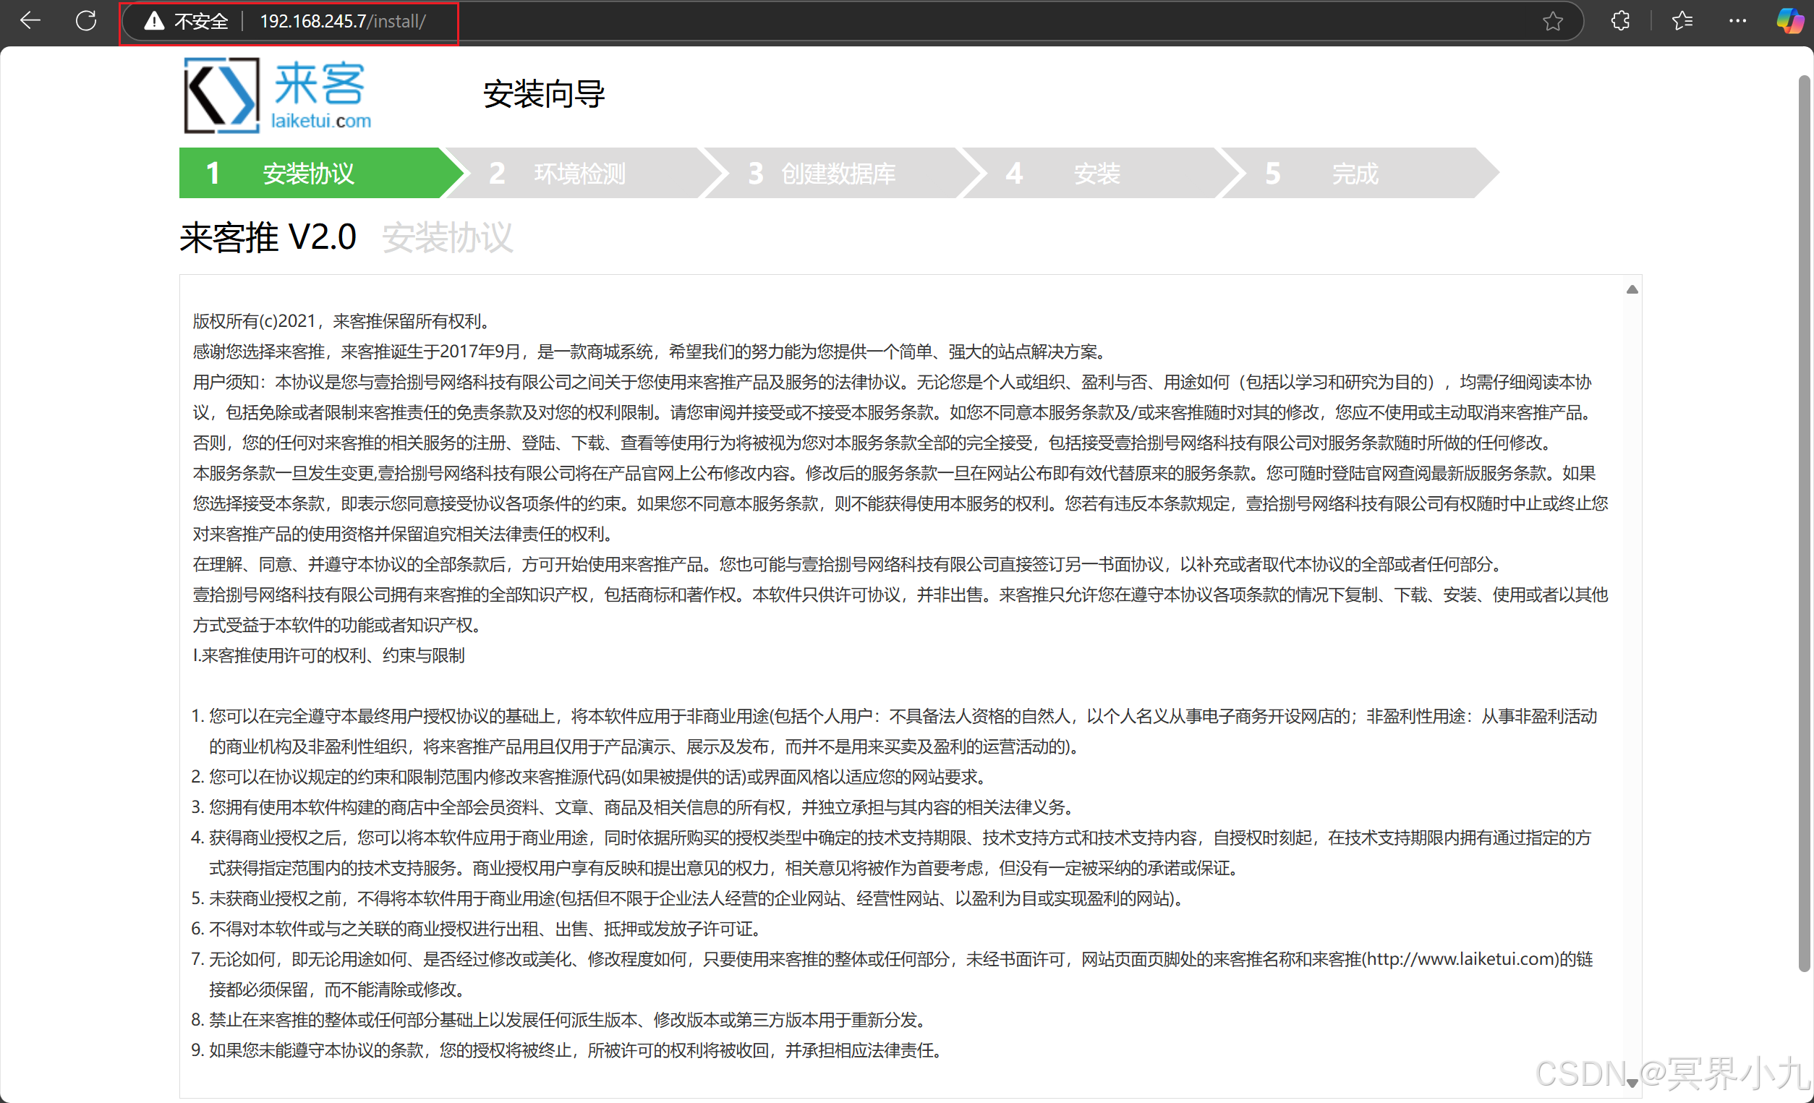This screenshot has height=1103, width=1814.
Task: Click the paragraph beginning 感谢您选择来客推
Action: tap(652, 352)
